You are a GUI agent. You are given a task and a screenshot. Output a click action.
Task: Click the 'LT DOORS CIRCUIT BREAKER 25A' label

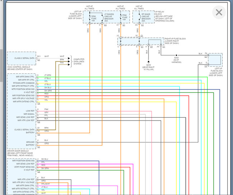[109, 18]
